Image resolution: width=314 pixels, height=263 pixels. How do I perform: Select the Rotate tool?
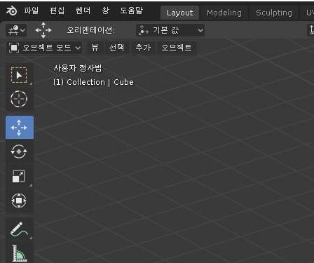(19, 151)
